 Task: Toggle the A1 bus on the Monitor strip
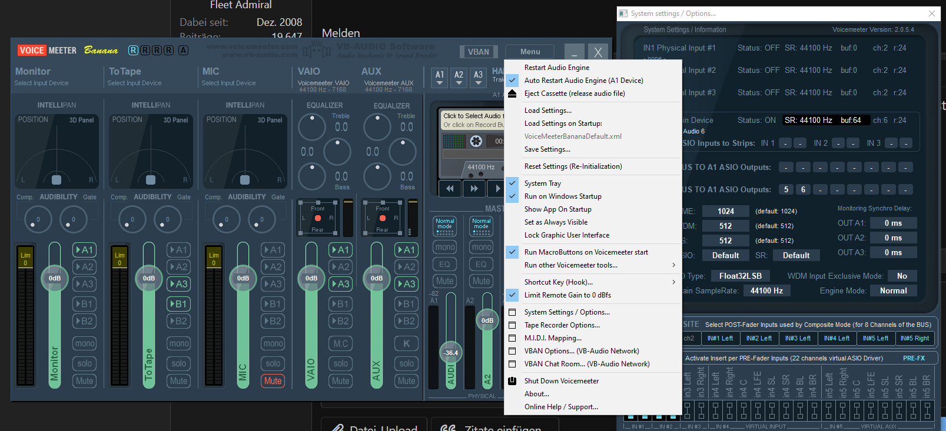[x=84, y=250]
